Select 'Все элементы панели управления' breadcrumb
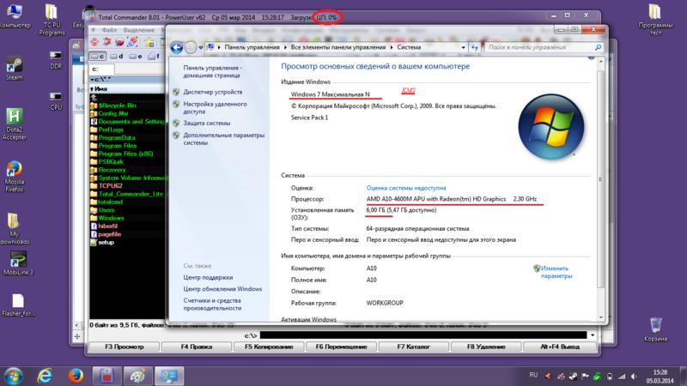Image resolution: width=687 pixels, height=386 pixels. 338,47
